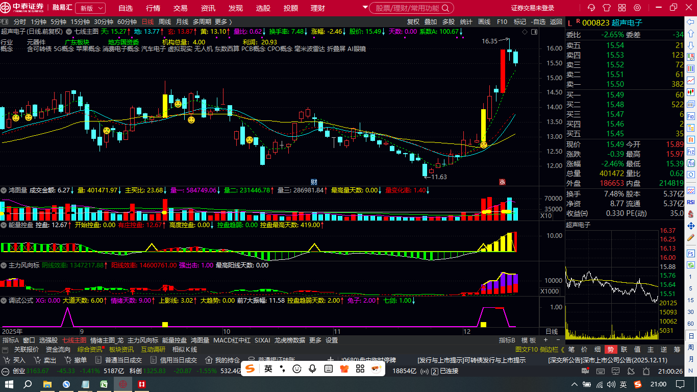Open the f(x) formula sidebar icon

pos(691,164)
